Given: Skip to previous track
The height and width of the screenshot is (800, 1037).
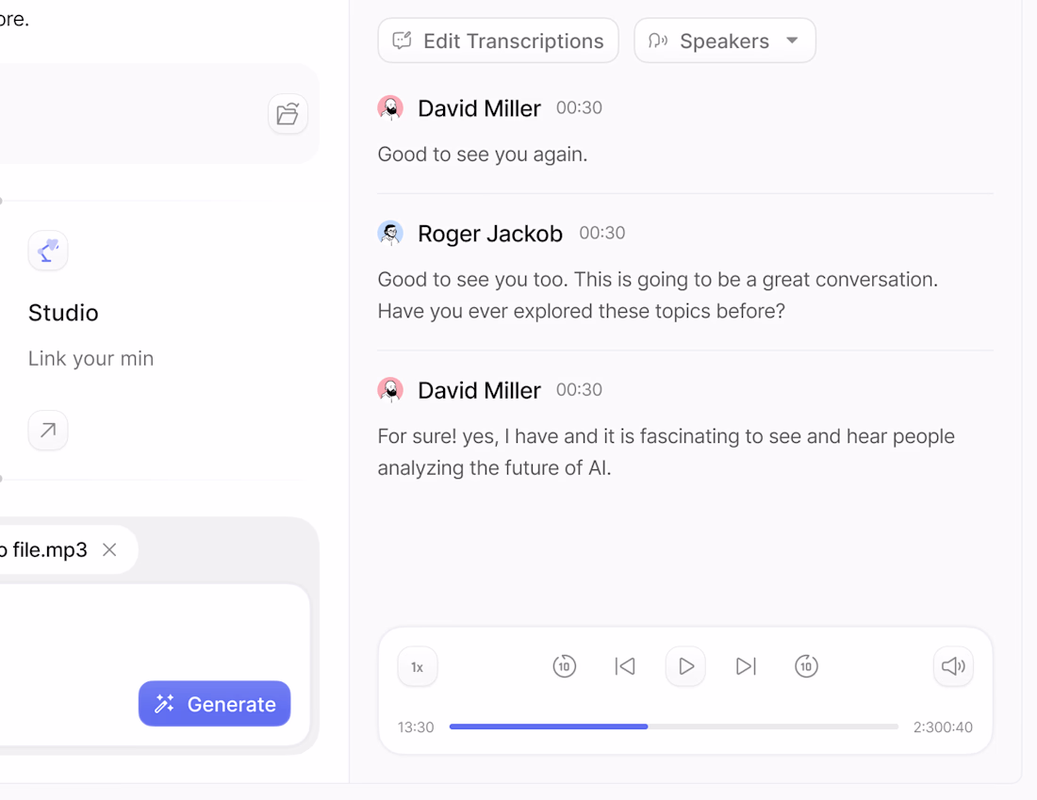Looking at the screenshot, I should click(x=625, y=666).
